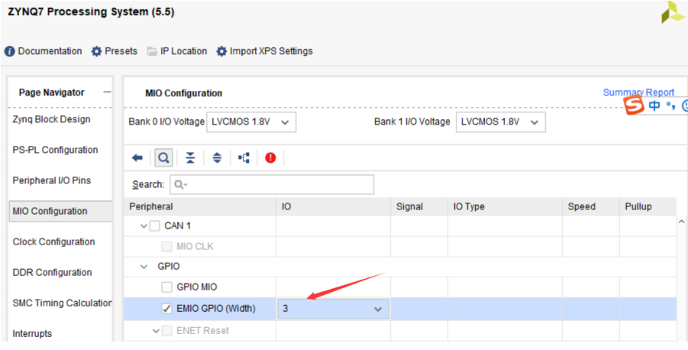Click the Import XPS Settings label
The image size is (688, 350).
pos(271,51)
